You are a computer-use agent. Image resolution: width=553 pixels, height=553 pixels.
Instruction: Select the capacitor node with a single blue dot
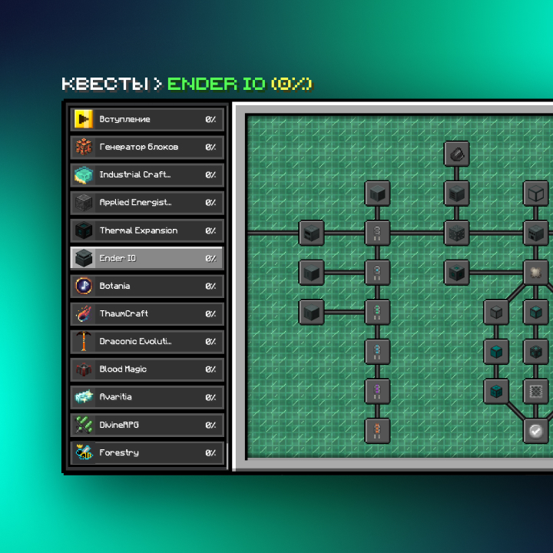377,272
